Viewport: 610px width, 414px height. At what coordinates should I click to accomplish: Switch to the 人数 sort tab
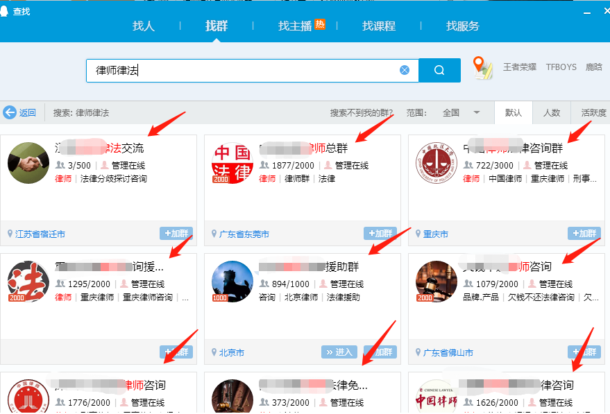click(551, 112)
